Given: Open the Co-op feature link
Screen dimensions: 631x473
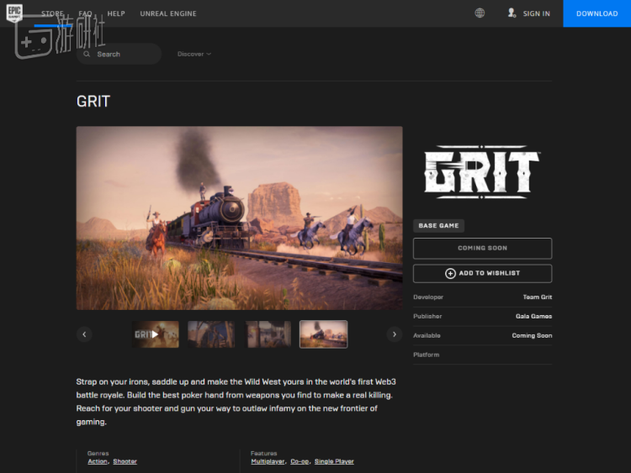Looking at the screenshot, I should click(300, 461).
